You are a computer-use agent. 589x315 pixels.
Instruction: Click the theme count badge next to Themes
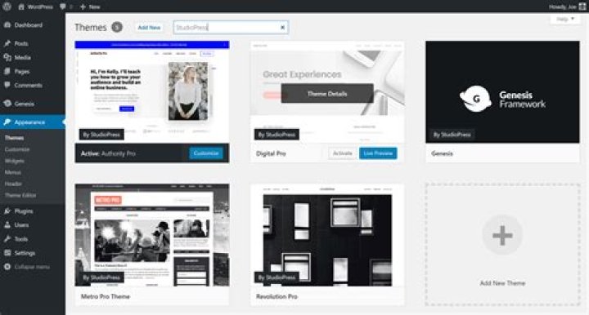click(x=117, y=28)
